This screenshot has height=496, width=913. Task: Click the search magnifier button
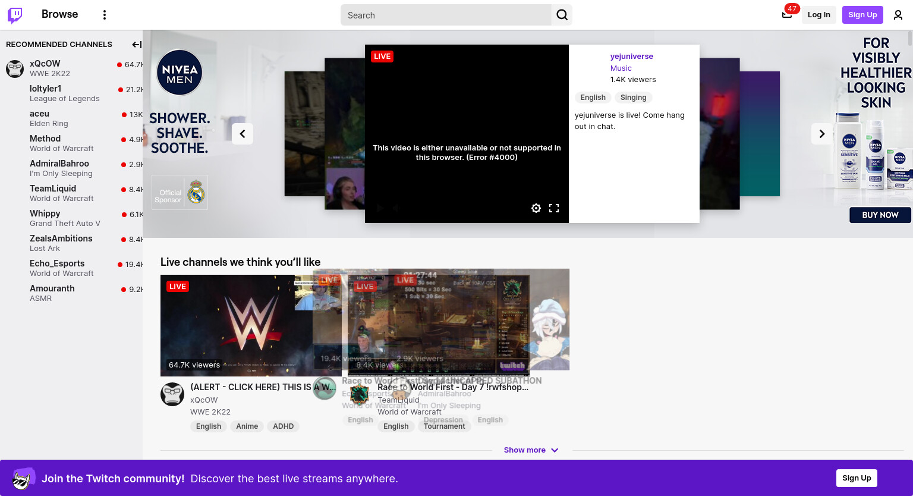click(x=562, y=15)
